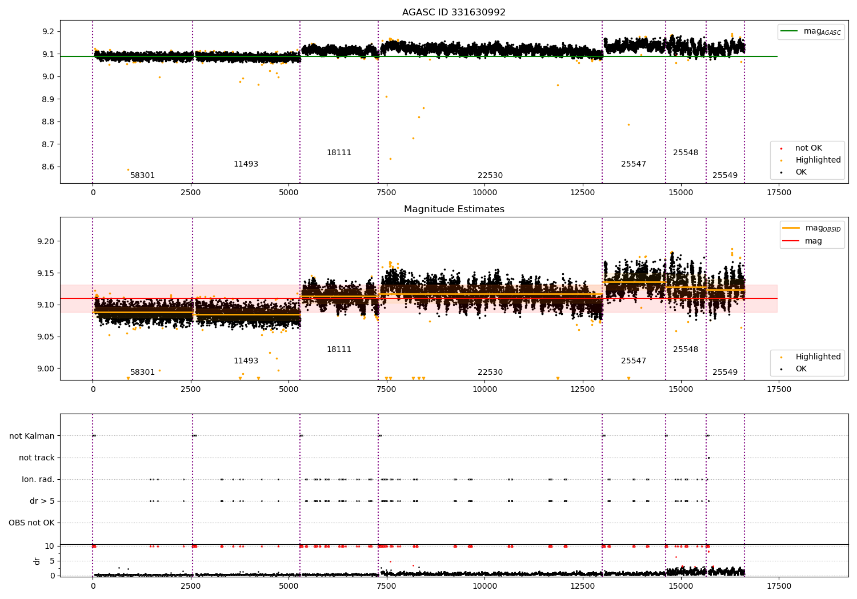Click obsid label 25549 in Magnitude Estimates plot
Viewport: 857px width, 599px height.
[x=725, y=373]
